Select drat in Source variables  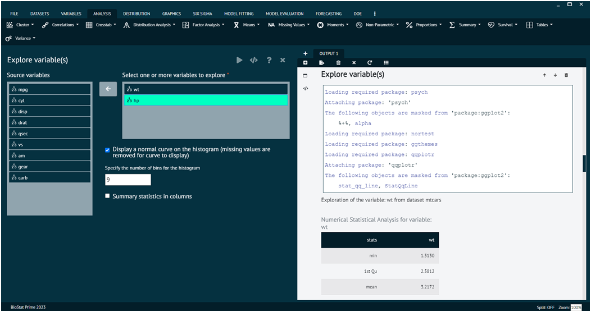tap(50, 122)
